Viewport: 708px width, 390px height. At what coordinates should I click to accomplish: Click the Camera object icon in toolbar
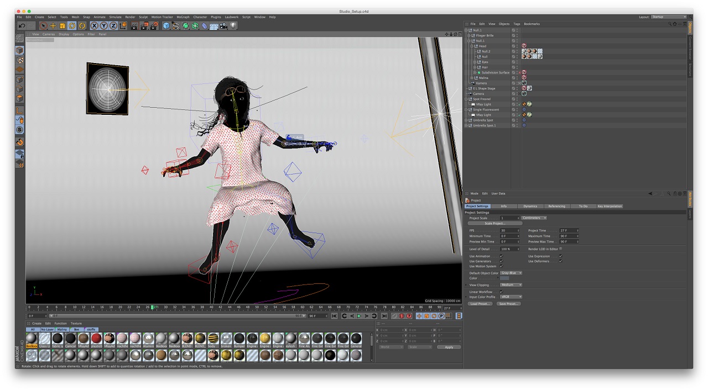[x=223, y=25]
